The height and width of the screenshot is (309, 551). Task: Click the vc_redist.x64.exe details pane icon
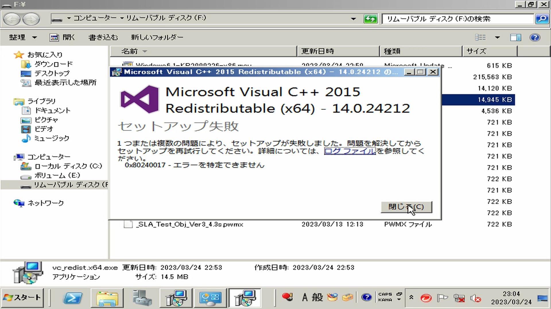(x=28, y=273)
